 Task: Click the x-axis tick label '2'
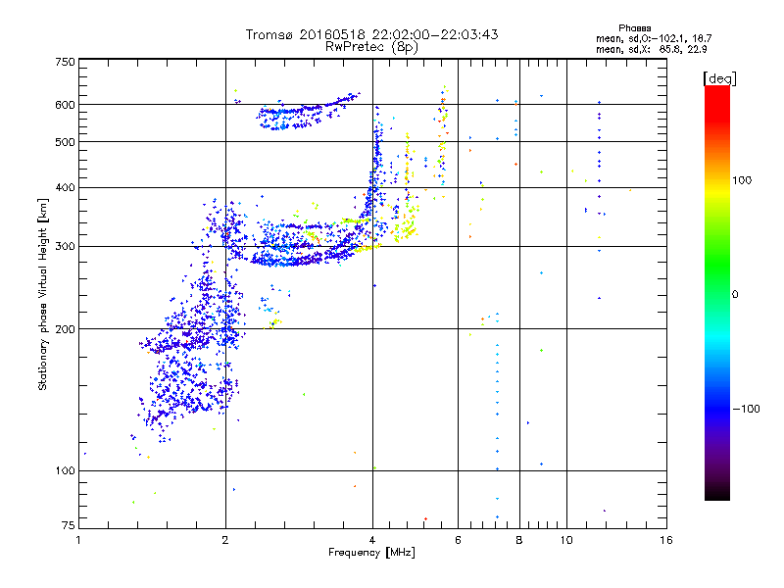click(x=225, y=540)
